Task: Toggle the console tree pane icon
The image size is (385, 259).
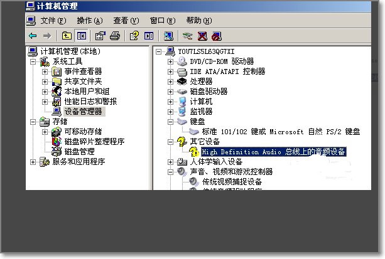Action: pos(82,36)
